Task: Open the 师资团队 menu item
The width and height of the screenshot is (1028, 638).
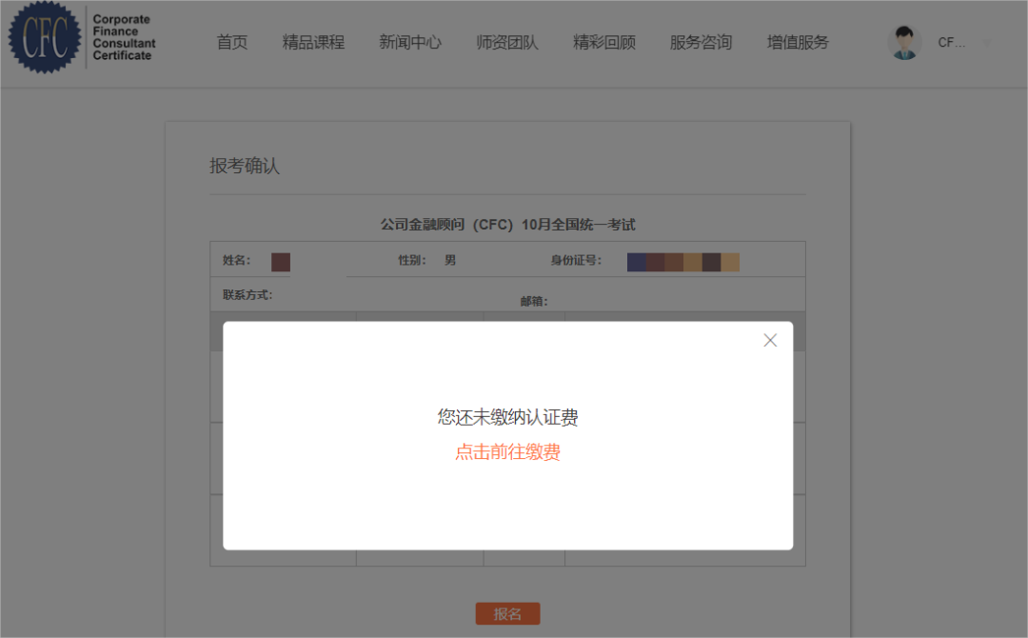Action: pos(507,43)
